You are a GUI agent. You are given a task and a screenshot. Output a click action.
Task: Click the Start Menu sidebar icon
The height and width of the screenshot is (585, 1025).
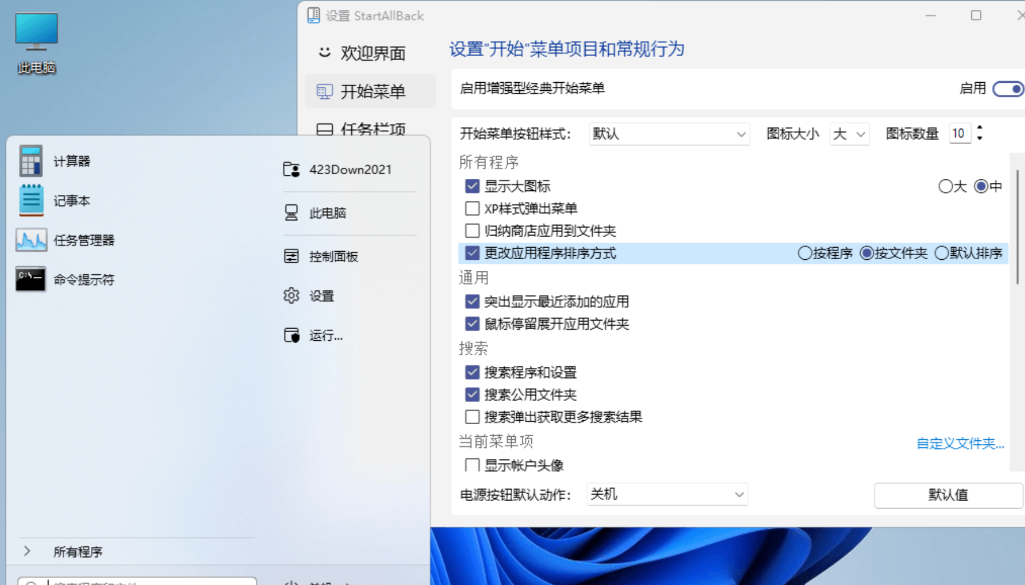pyautogui.click(x=324, y=91)
